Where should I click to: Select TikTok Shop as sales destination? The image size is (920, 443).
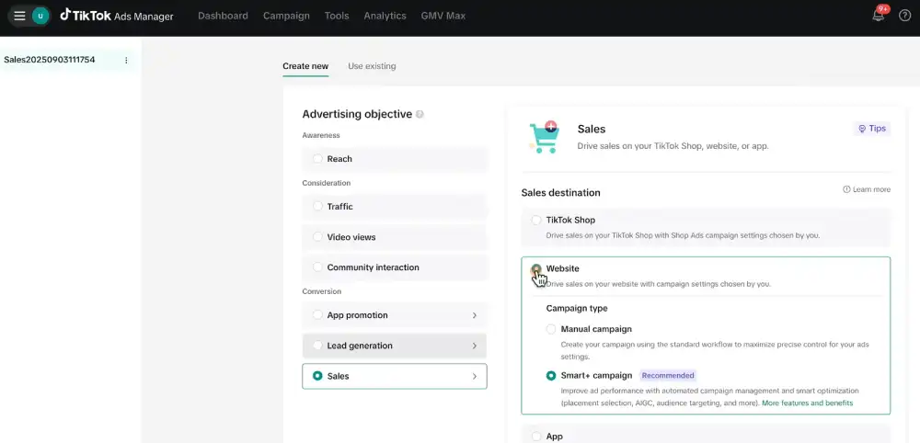point(536,221)
